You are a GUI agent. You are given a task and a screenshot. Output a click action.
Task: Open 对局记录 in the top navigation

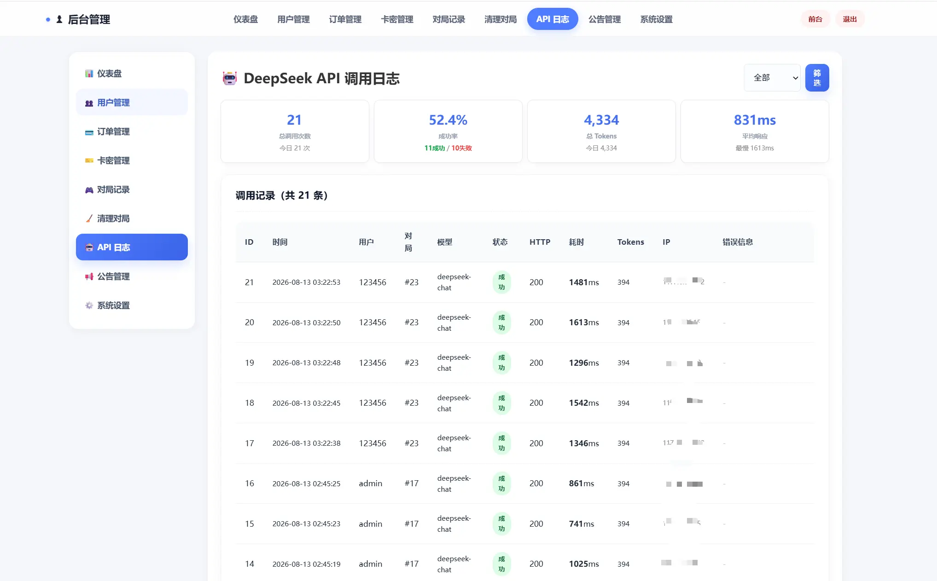pyautogui.click(x=448, y=19)
